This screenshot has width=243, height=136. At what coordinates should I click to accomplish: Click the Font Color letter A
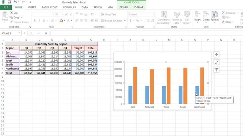(x=68, y=20)
